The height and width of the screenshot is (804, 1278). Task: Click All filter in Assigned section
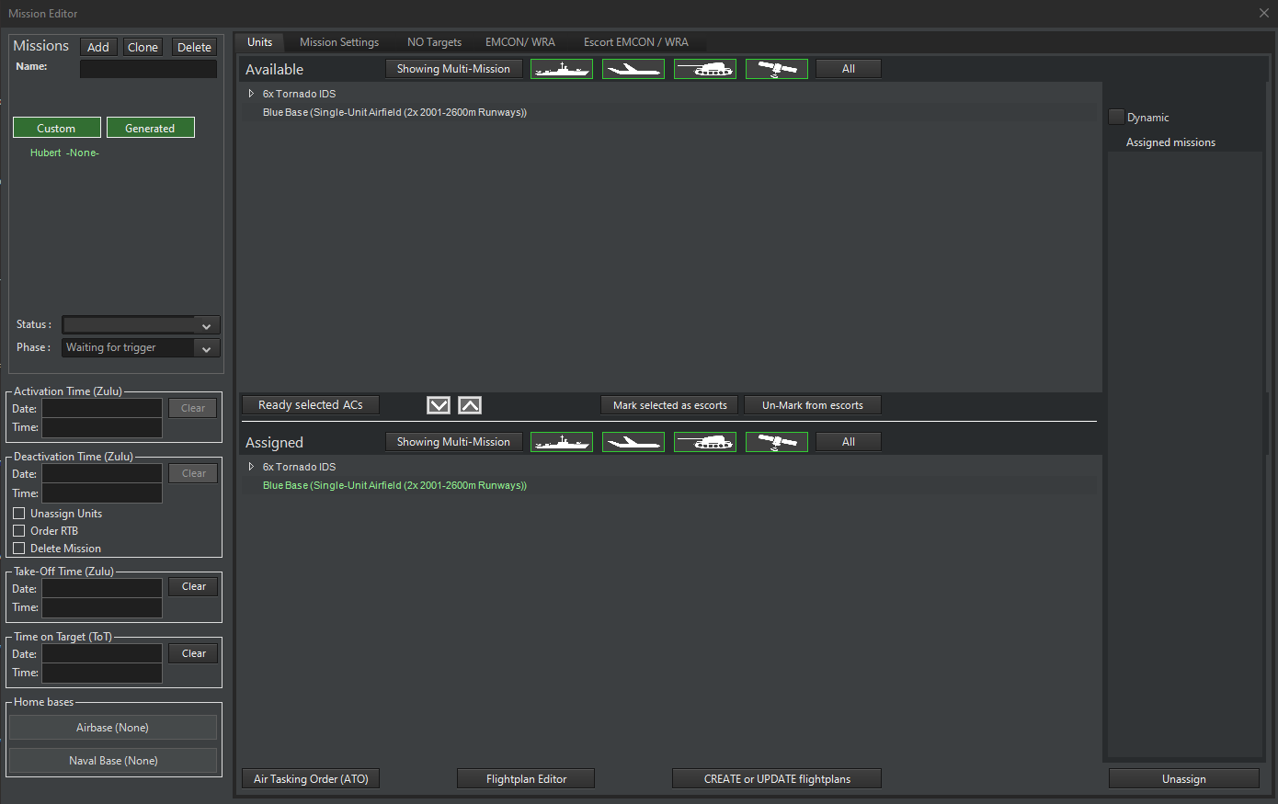point(849,442)
